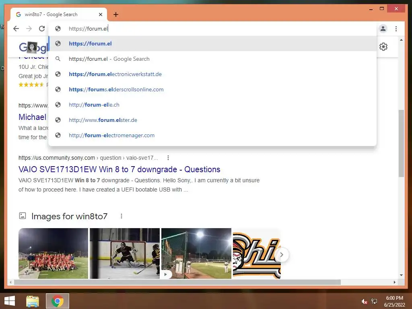Open the Michael search result title
This screenshot has height=309, width=412.
coord(32,117)
